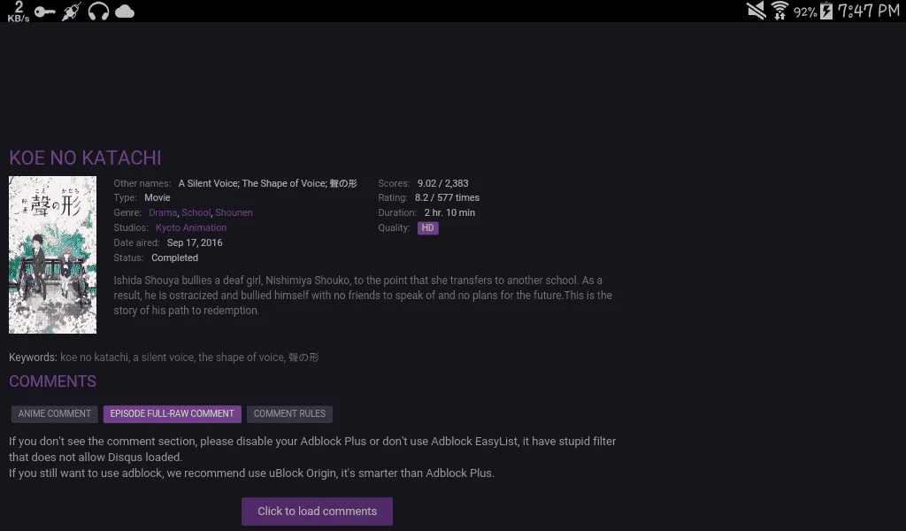Open the Koe no Katachi poster thumbnail
Screen dimensions: 906x531
pyautogui.click(x=52, y=255)
